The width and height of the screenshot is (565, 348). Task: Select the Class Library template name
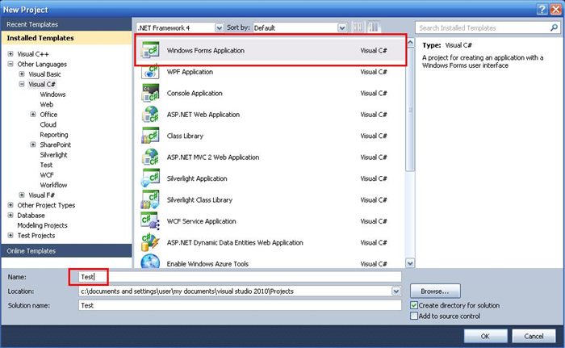[x=185, y=136]
